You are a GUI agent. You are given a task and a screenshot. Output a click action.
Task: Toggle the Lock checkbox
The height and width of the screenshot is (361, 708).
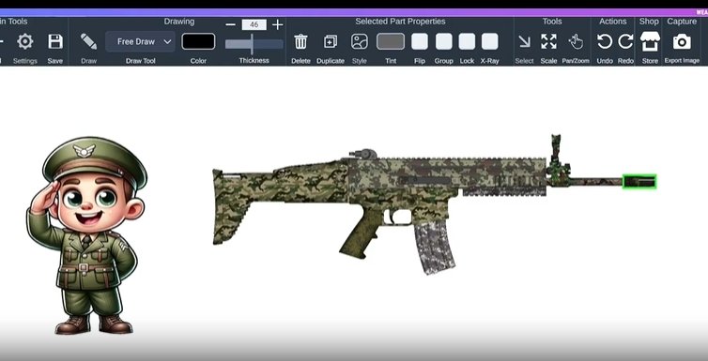pos(467,41)
